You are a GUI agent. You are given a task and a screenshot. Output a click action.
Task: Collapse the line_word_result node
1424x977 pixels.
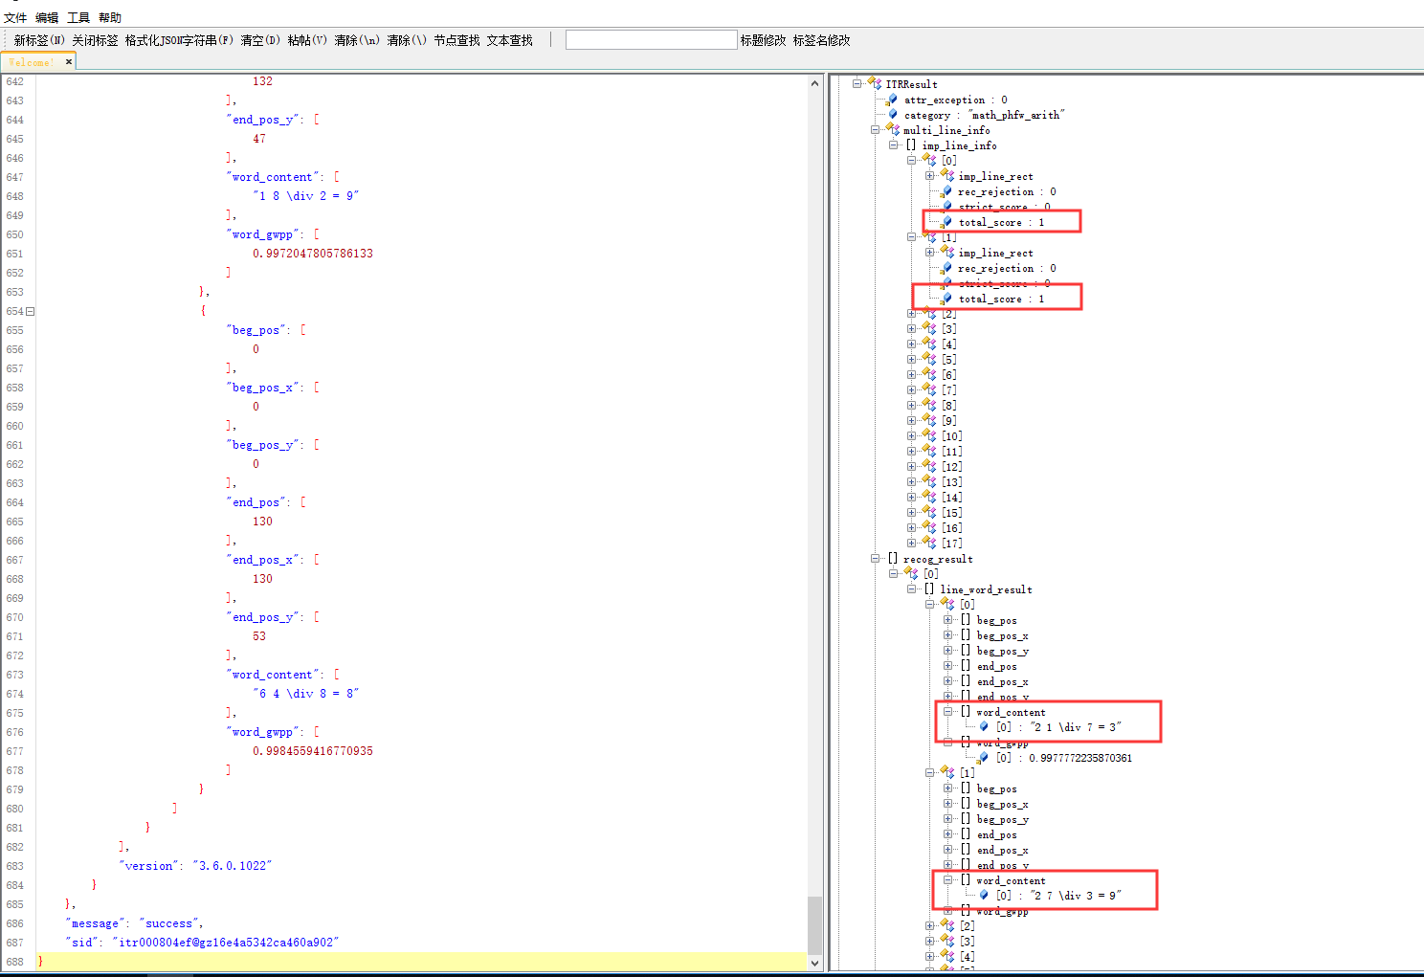[x=912, y=589]
